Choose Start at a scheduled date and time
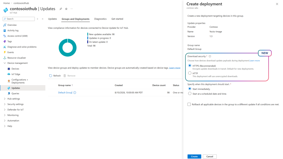Viewport: 283px width, 159px height. 190,93
